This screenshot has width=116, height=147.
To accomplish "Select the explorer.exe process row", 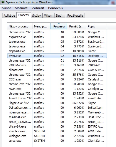I will pyautogui.click(x=57, y=37).
